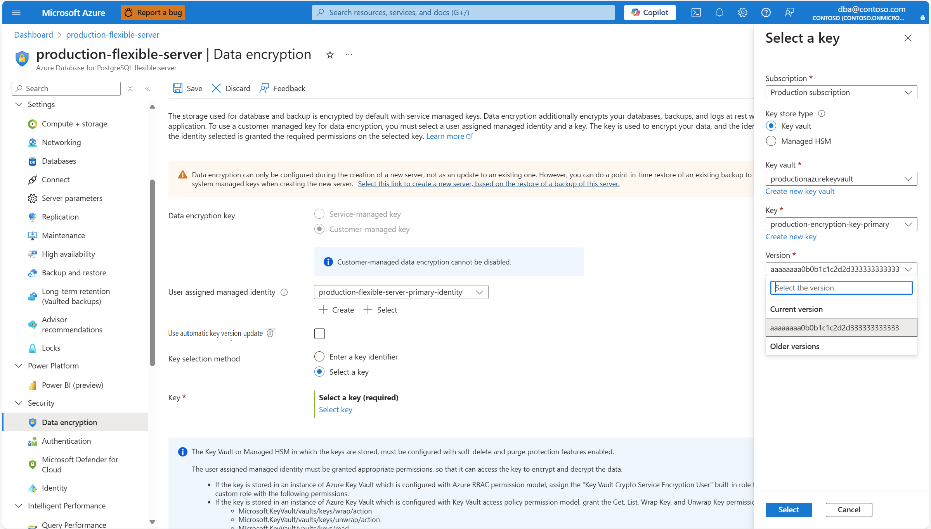Click the Create new key vault link

pyautogui.click(x=800, y=191)
